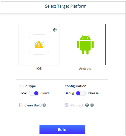The width and height of the screenshot is (126, 136).
Task: Choose Debug configuration label
Action: pos(69,93)
